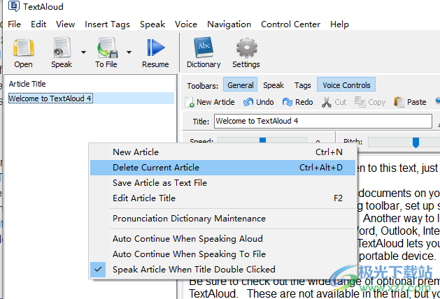The height and width of the screenshot is (299, 440).
Task: Toggle Speak Article When Title Double Clicked
Action: [223, 270]
